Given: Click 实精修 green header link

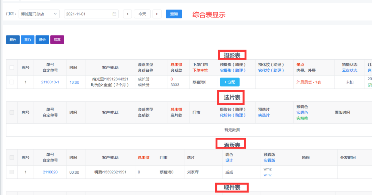Looking at the screenshot, I should [x=302, y=118].
